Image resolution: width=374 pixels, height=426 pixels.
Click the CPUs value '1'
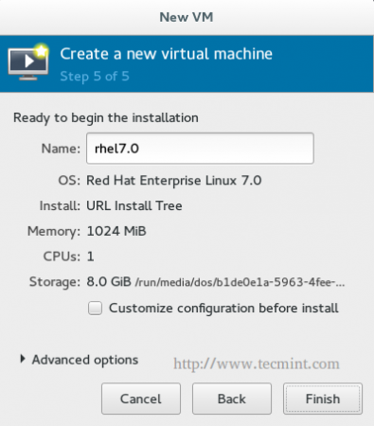pyautogui.click(x=91, y=257)
